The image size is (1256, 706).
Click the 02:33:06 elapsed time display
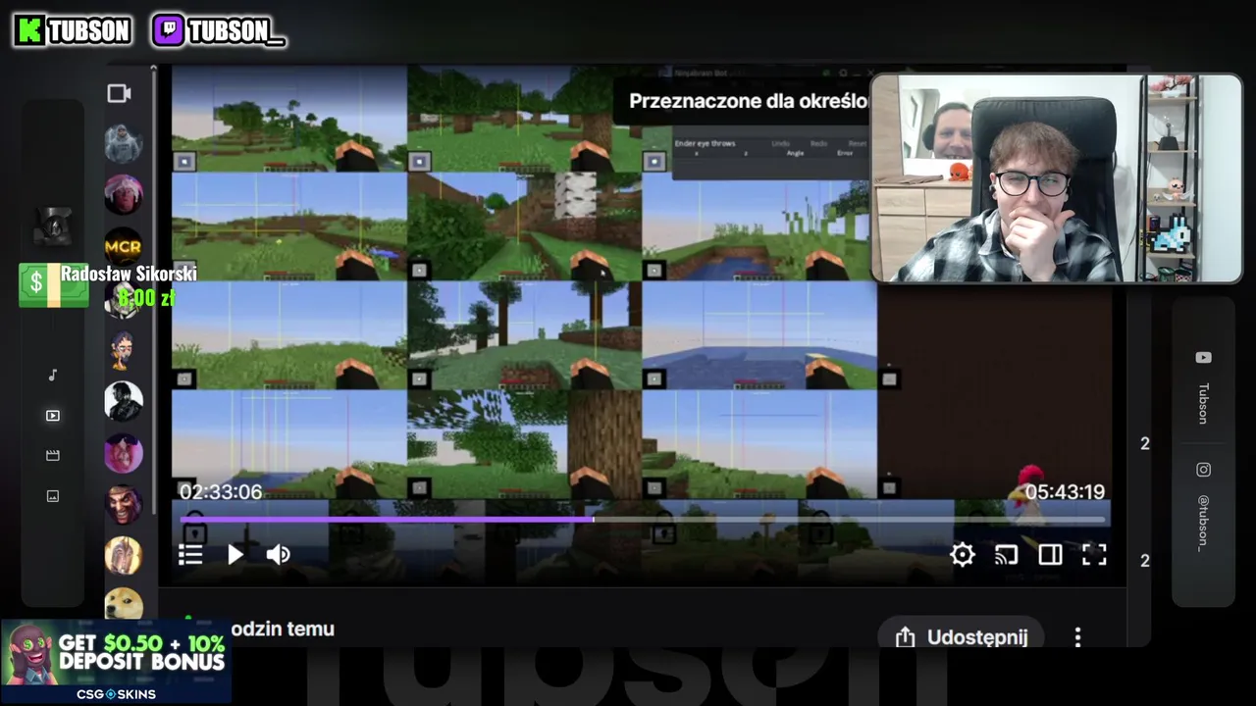click(221, 492)
